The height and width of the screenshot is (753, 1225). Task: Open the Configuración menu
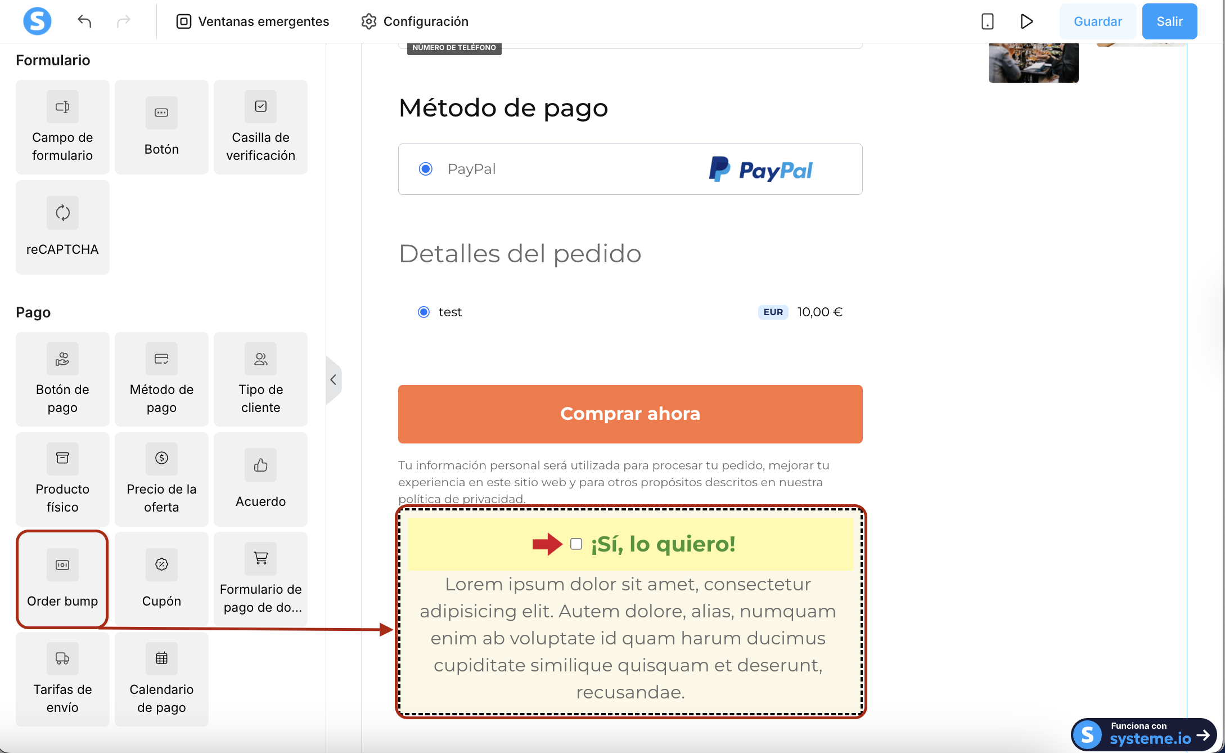pos(415,21)
